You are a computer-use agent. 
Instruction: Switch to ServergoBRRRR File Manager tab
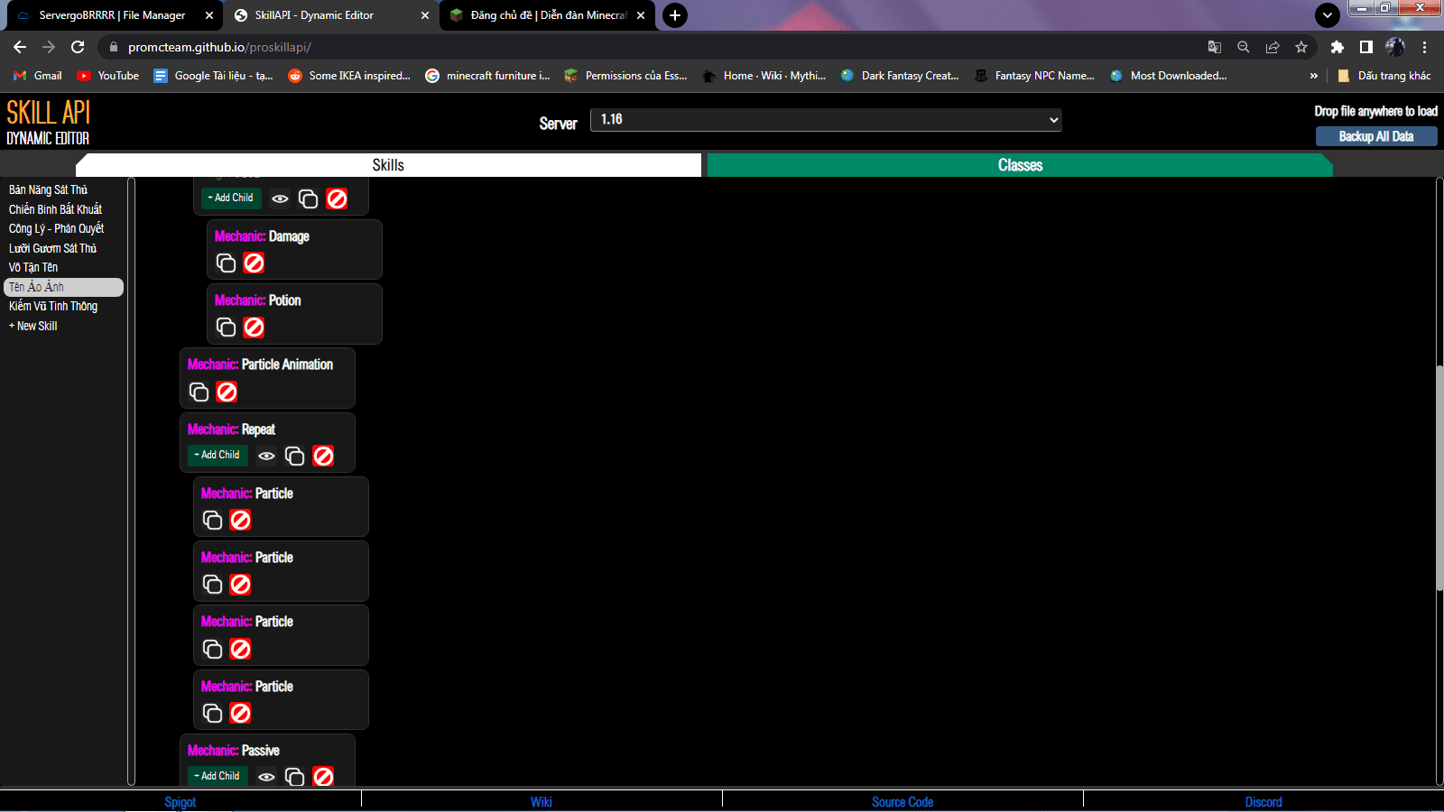pos(112,15)
